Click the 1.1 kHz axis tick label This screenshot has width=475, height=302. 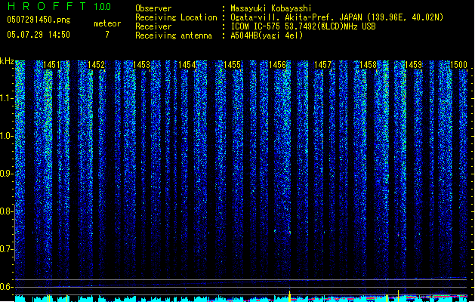click(x=6, y=98)
